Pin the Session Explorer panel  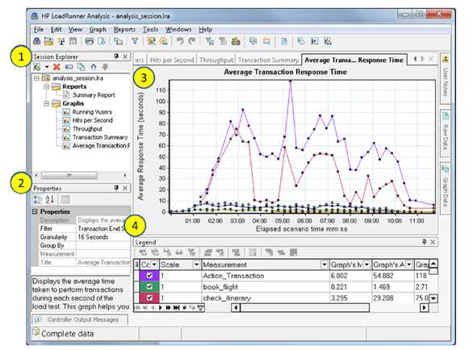[116, 56]
